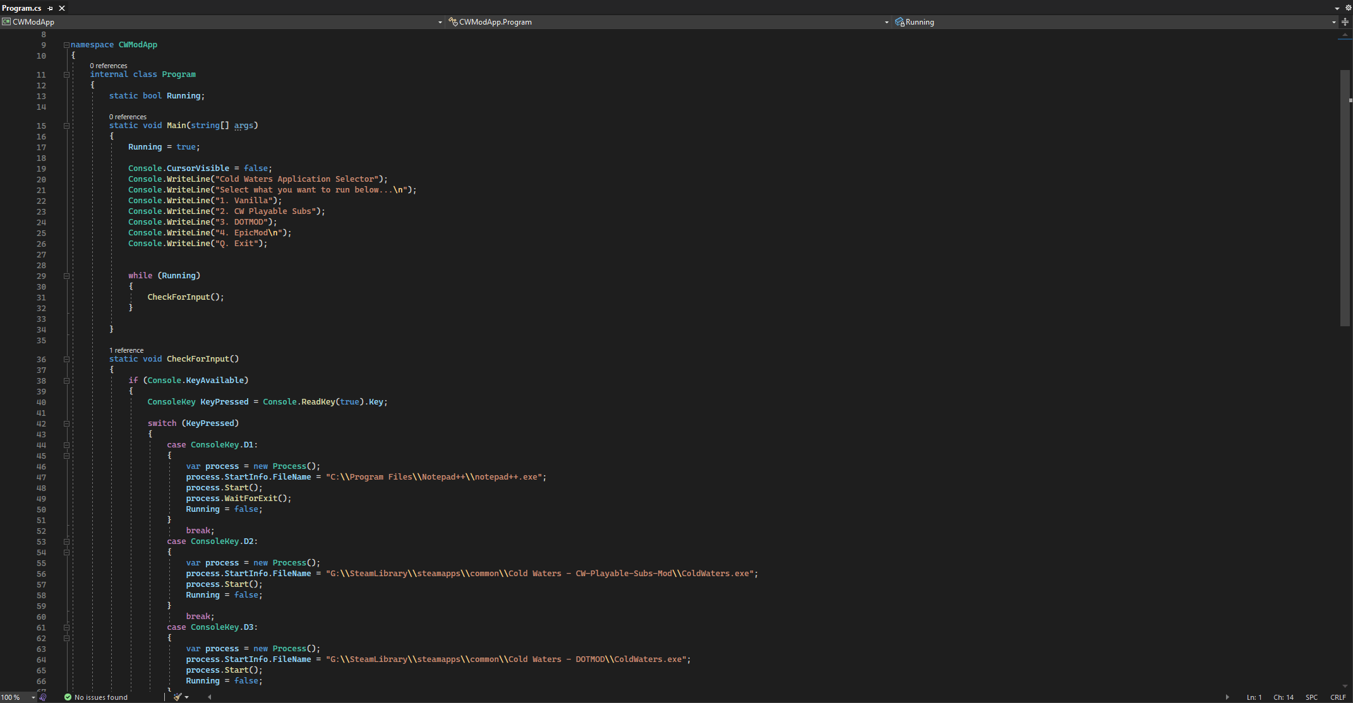Click vertical scrollbar up arrow
This screenshot has height=703, width=1353.
click(x=1345, y=35)
